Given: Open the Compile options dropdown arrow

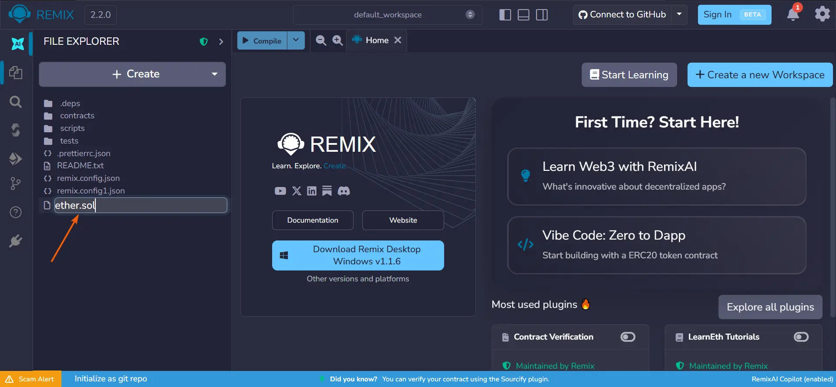Looking at the screenshot, I should pyautogui.click(x=296, y=40).
